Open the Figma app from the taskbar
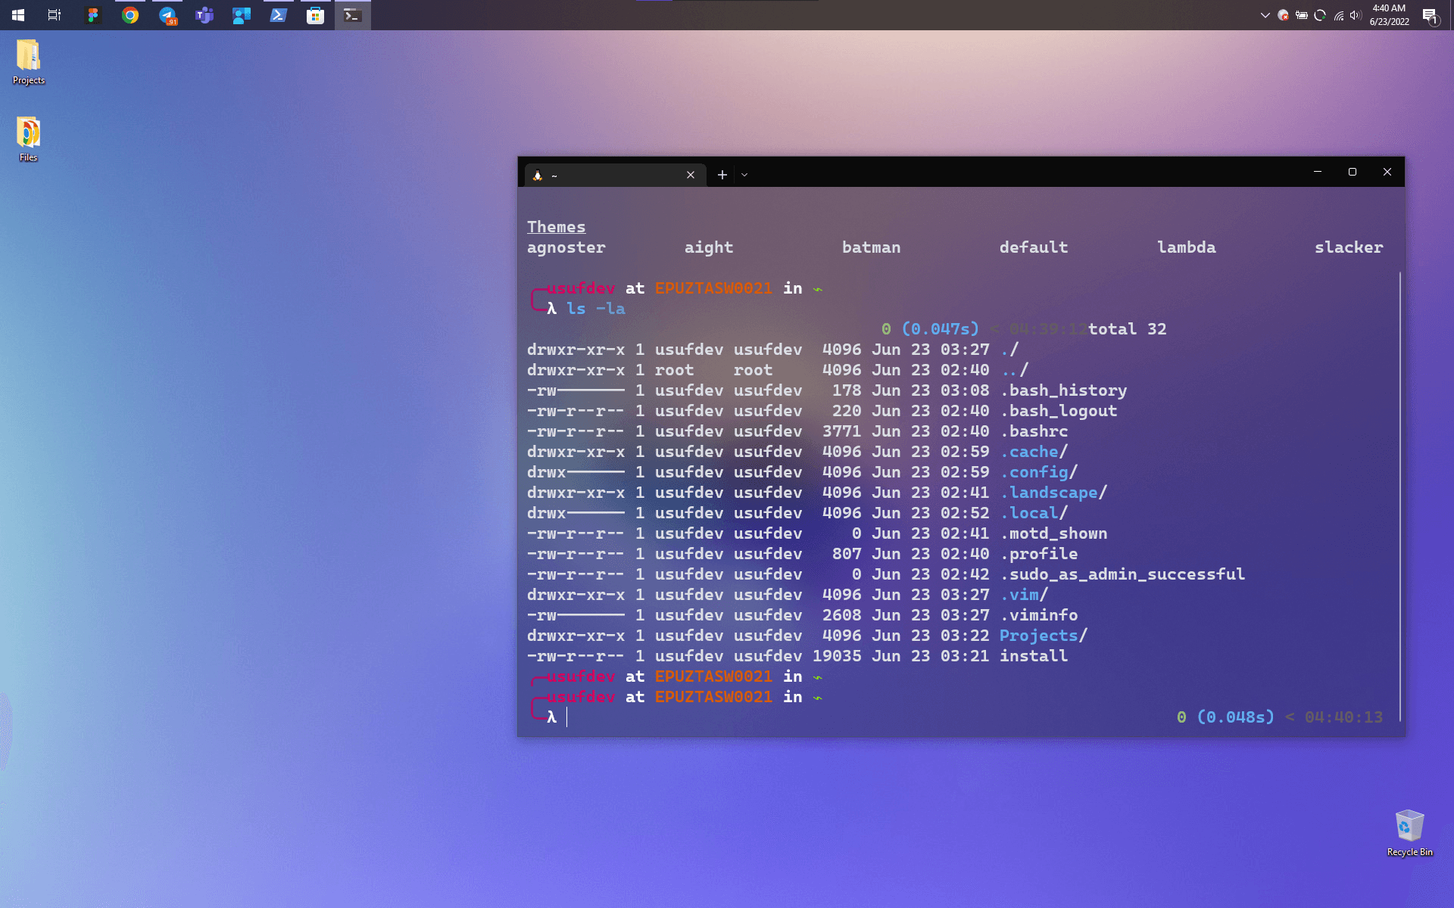The width and height of the screenshot is (1454, 908). click(x=93, y=15)
